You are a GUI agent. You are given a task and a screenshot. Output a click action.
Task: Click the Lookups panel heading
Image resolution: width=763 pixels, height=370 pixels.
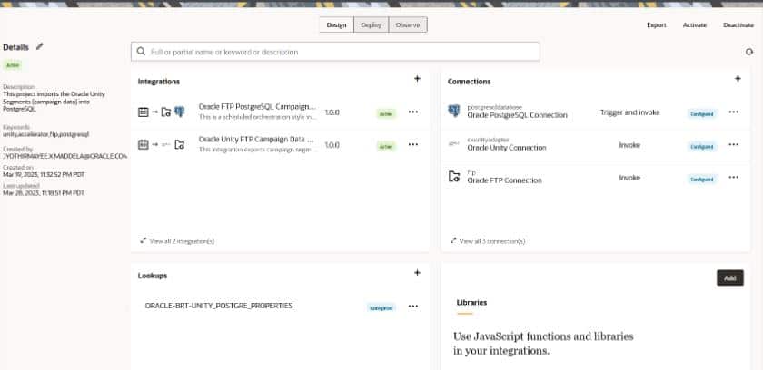(x=153, y=276)
